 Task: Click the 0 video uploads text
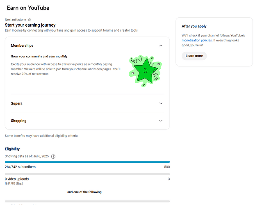pos(17,179)
